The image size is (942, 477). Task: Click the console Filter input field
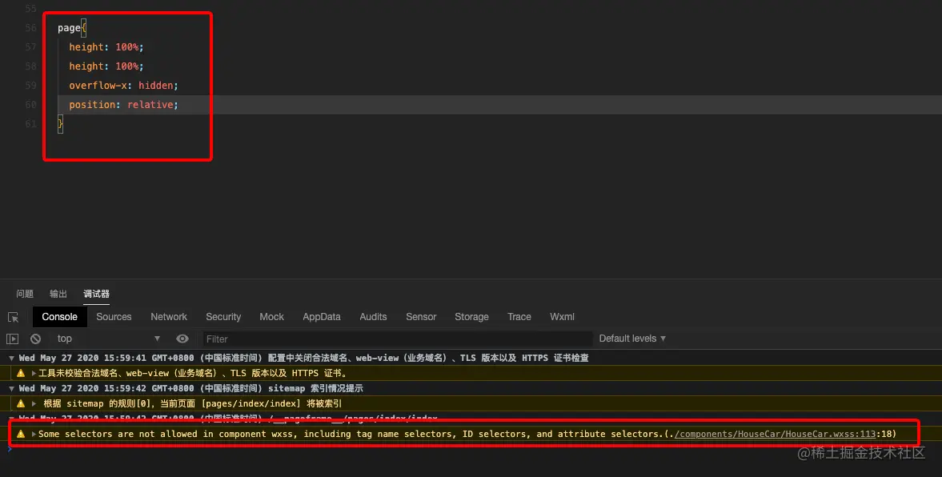click(396, 339)
